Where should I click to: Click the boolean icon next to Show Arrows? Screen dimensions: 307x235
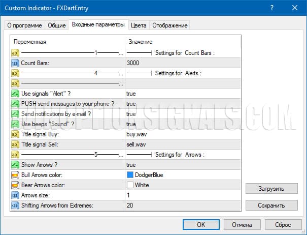pyautogui.click(x=15, y=165)
